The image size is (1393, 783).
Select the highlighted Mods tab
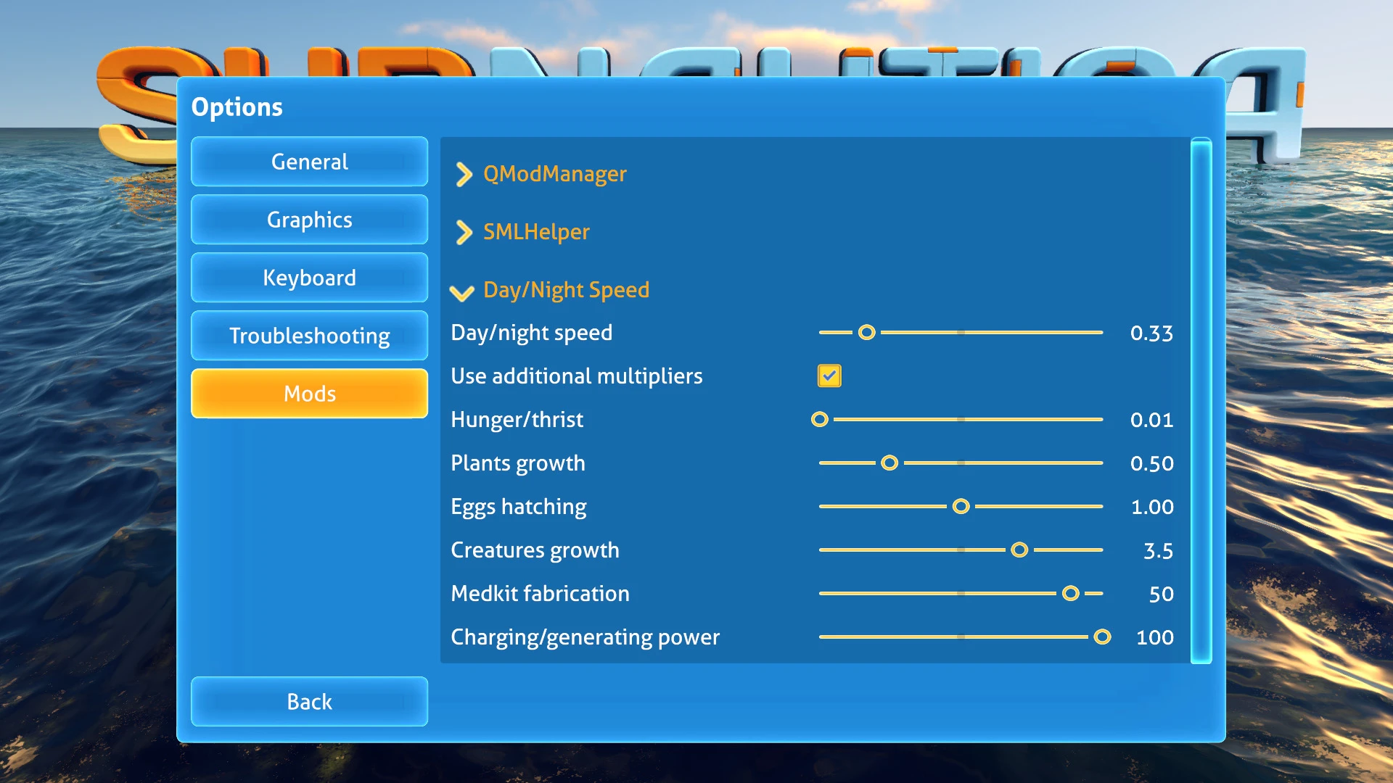coord(309,394)
